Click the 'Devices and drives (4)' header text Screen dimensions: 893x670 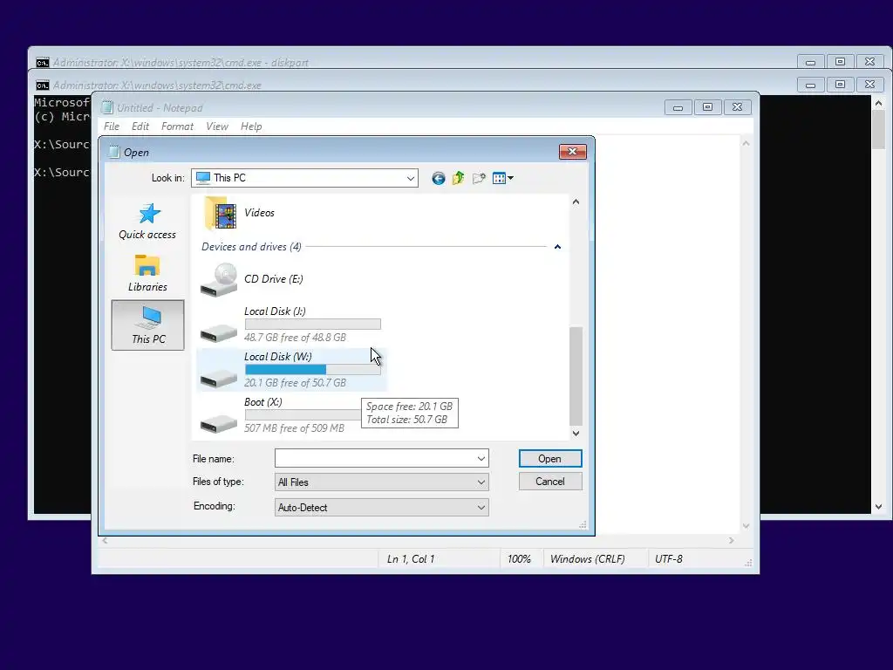tap(251, 247)
